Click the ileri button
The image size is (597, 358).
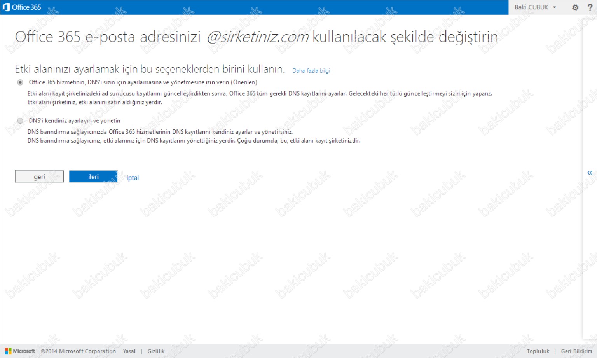(93, 176)
